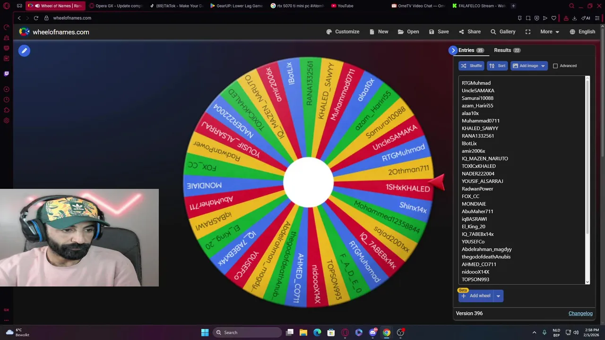This screenshot has width=605, height=340.
Task: Switch to the Results tab
Action: click(507, 50)
